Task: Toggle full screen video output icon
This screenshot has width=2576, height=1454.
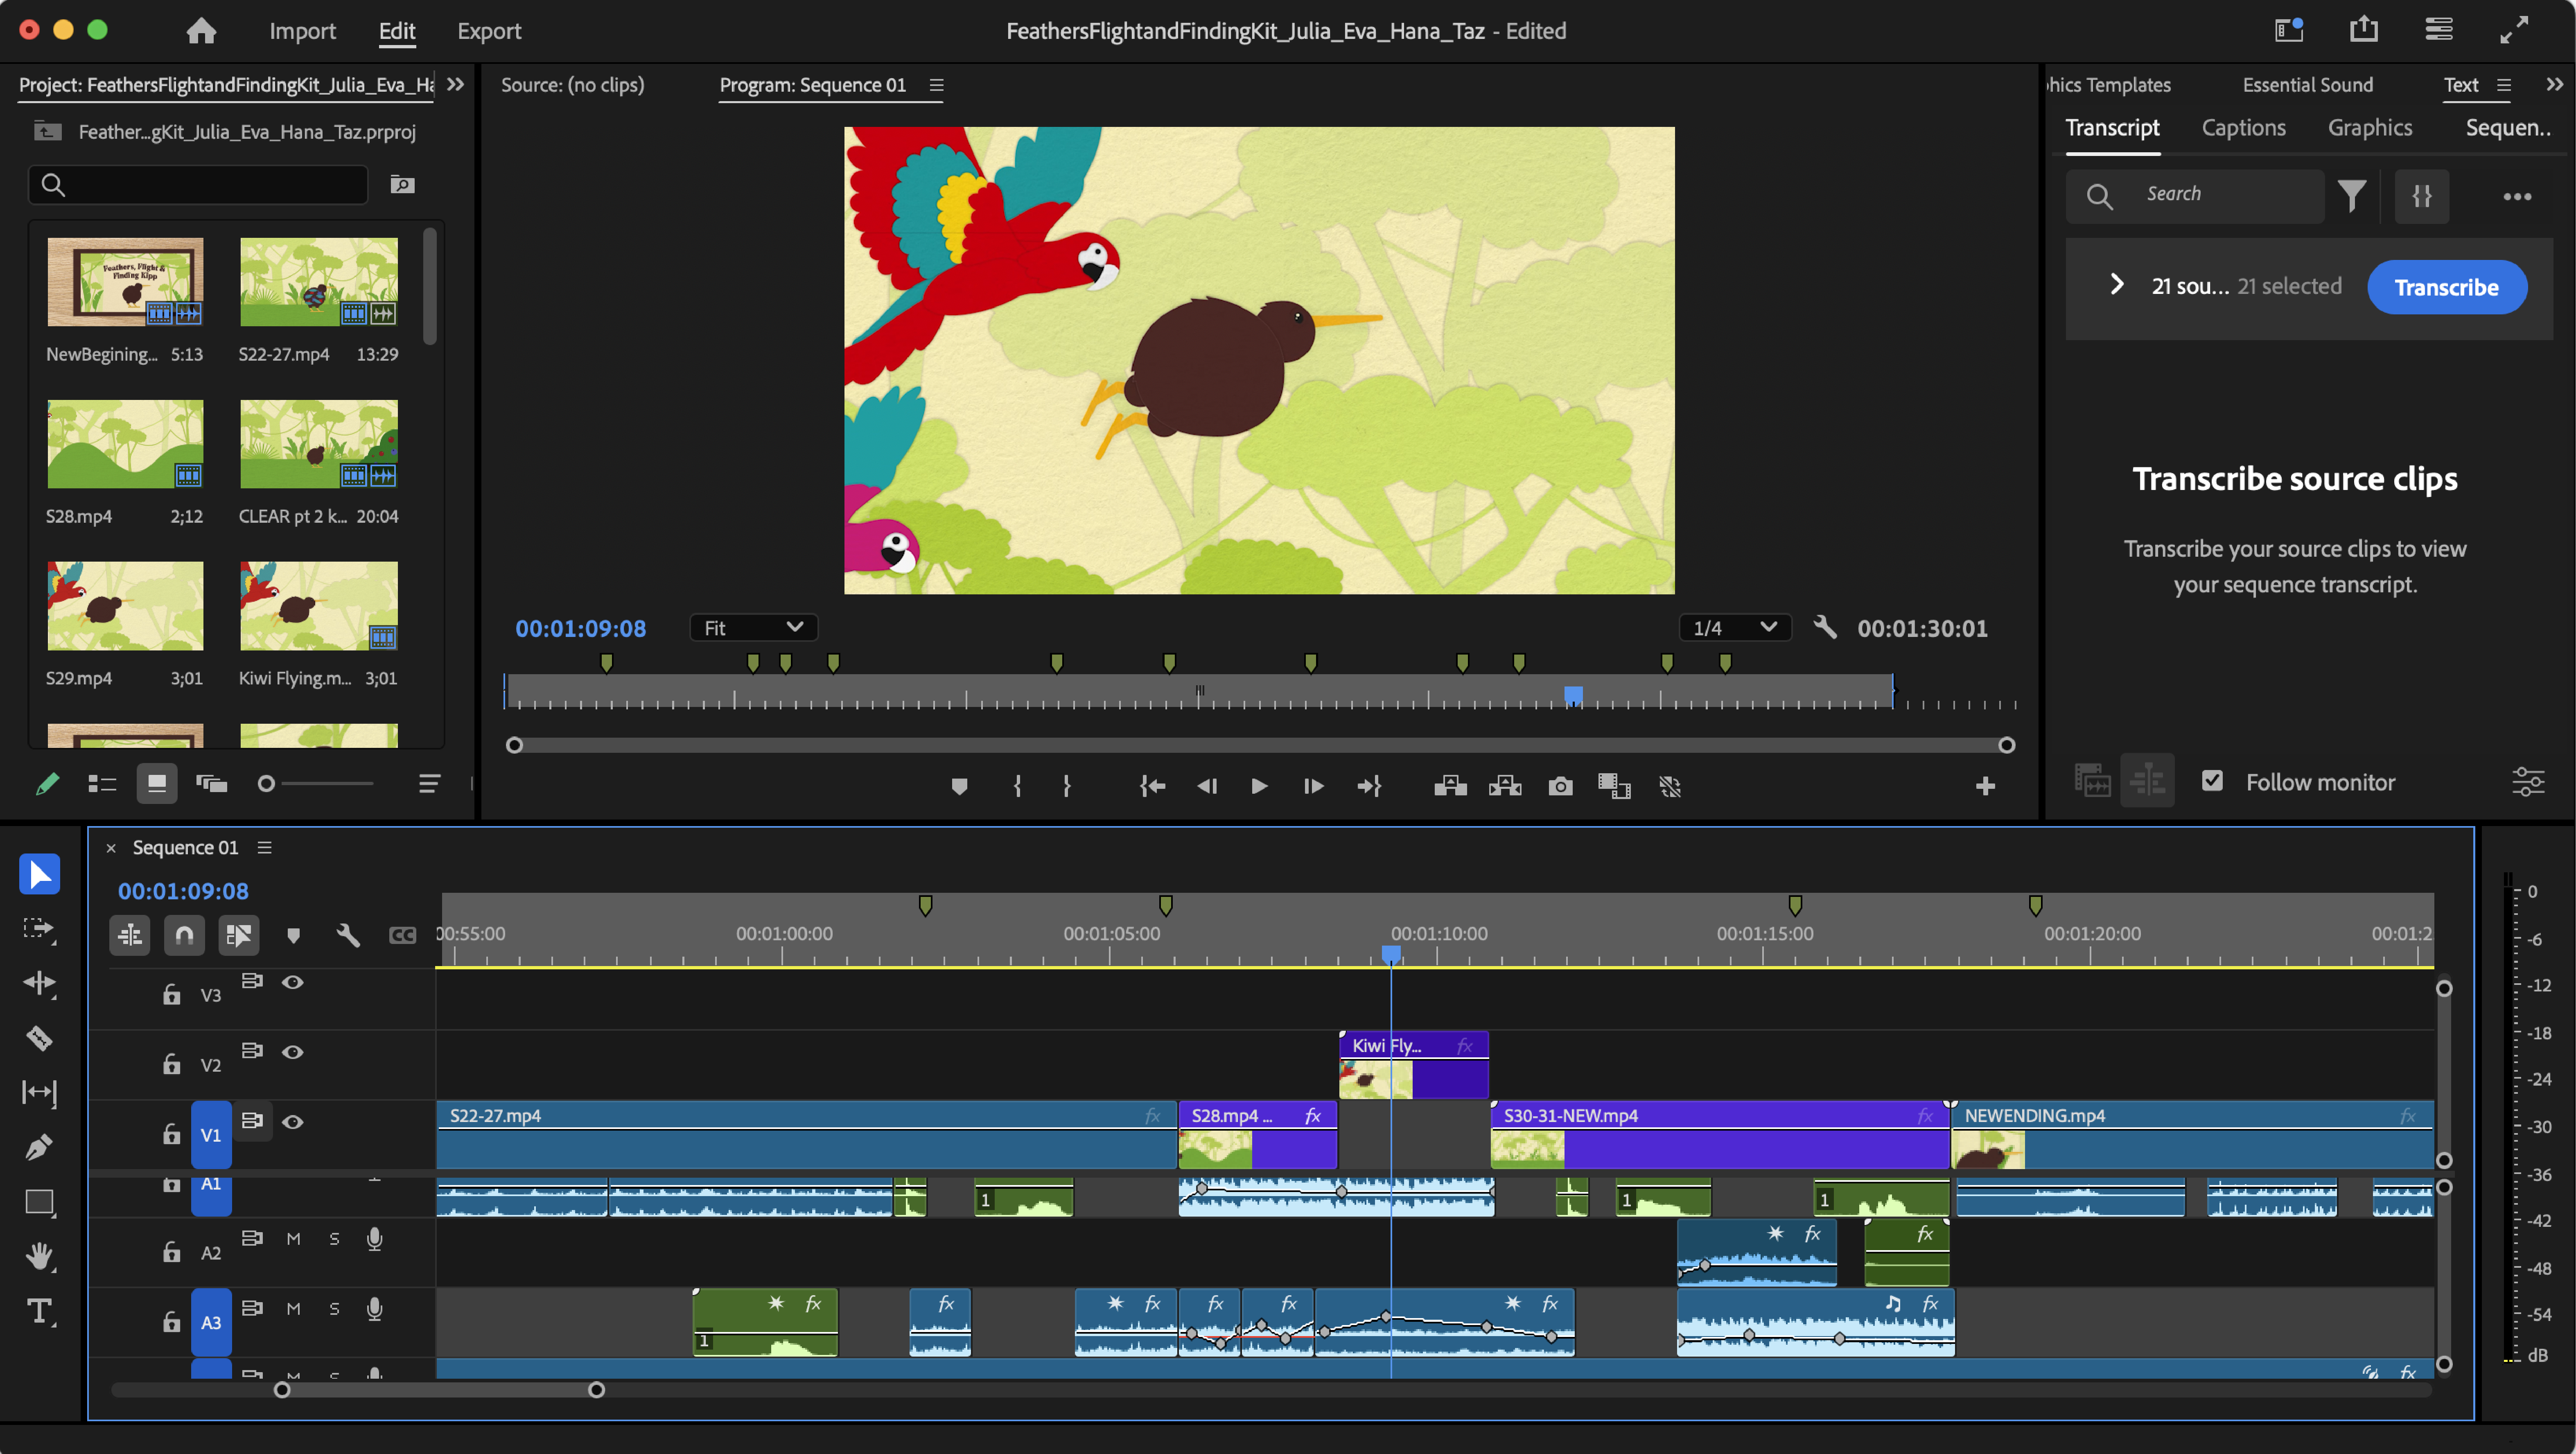Action: 2514,30
